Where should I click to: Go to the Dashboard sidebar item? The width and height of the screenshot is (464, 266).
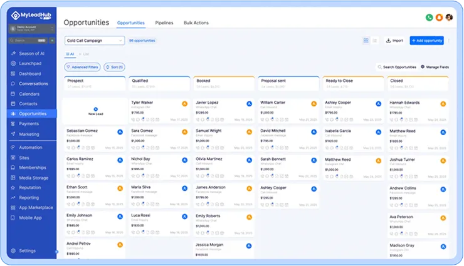(x=31, y=74)
